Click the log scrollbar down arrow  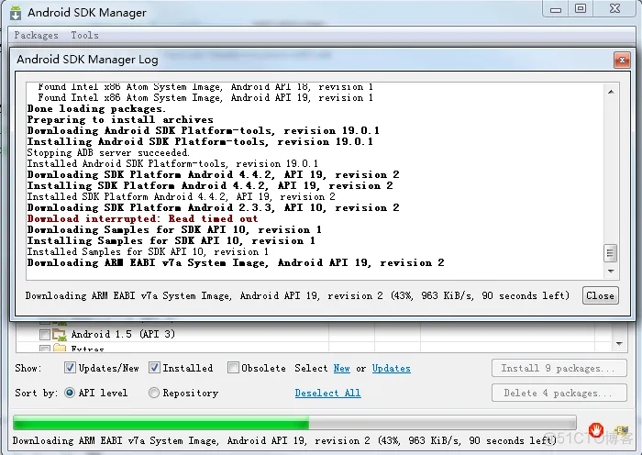click(611, 272)
